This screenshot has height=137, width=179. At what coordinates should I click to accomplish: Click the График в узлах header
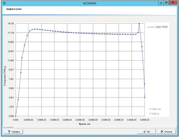pos(14,9)
